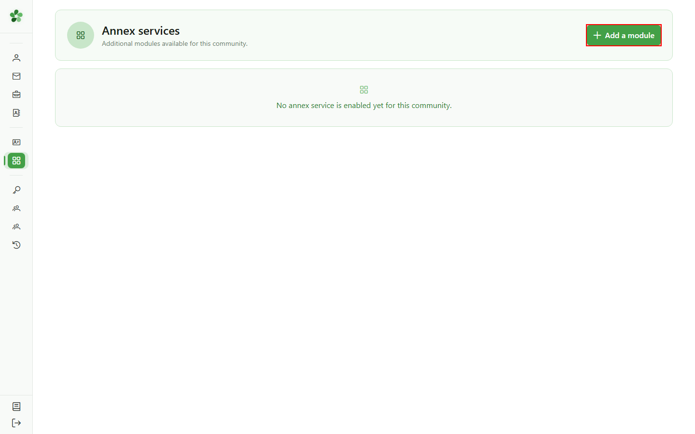Click the Add a module button

click(x=624, y=35)
